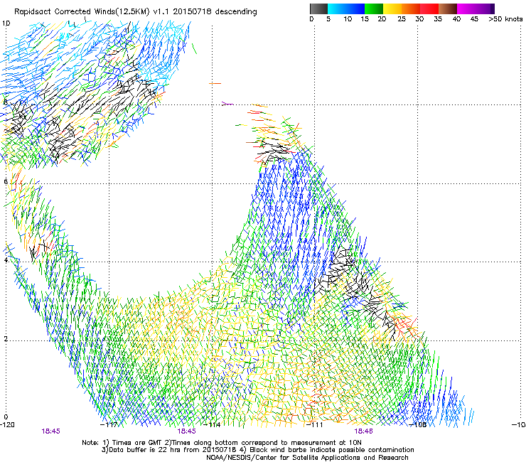The height and width of the screenshot is (462, 526).
Task: Click the latitude '10' axis label
Action: pyautogui.click(x=6, y=23)
